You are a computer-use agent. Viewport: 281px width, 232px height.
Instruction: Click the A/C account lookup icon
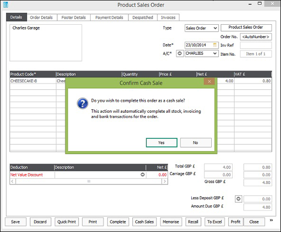point(180,53)
